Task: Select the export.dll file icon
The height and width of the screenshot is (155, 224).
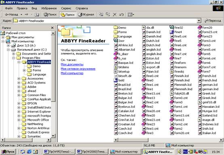Action: point(144,67)
